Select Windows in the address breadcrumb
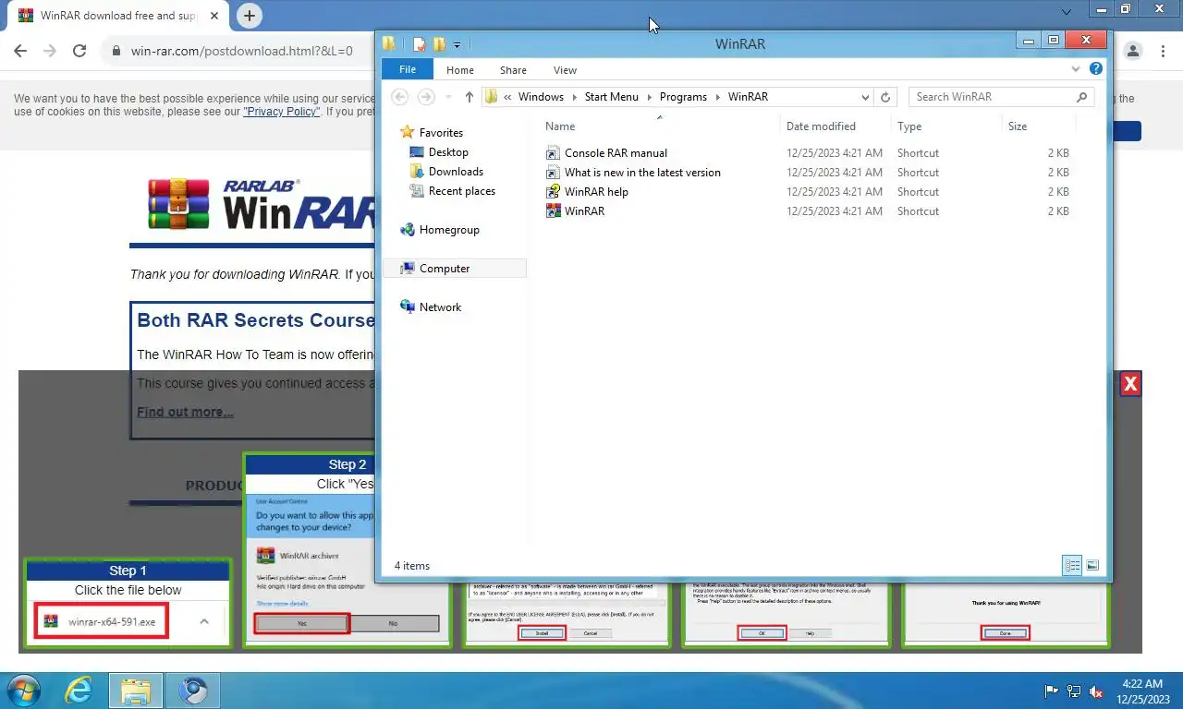 (541, 97)
